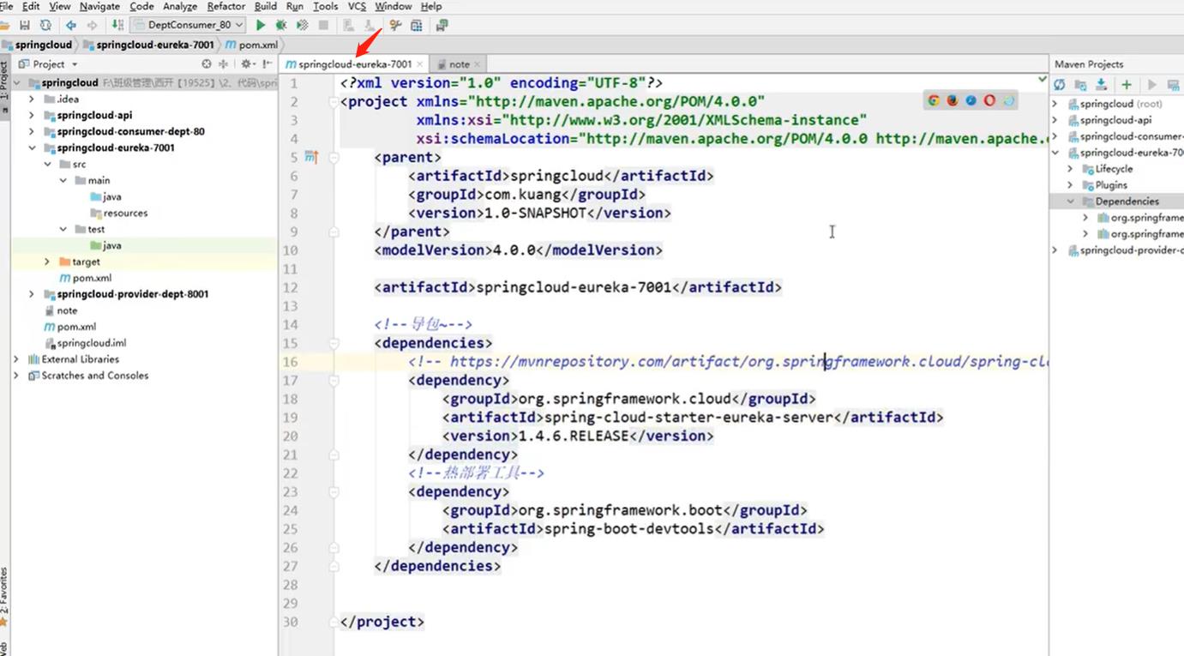This screenshot has height=656, width=1184.
Task: Expand springcloud-api module in Project tree
Action: [32, 115]
